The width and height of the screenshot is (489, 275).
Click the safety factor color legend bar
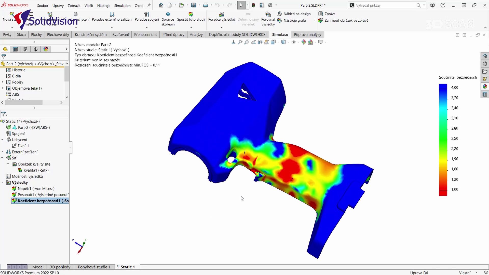(x=443, y=140)
